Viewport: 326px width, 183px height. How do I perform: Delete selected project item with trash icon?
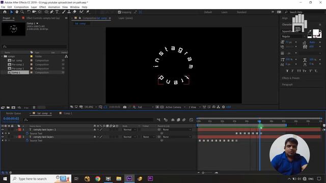(34, 107)
